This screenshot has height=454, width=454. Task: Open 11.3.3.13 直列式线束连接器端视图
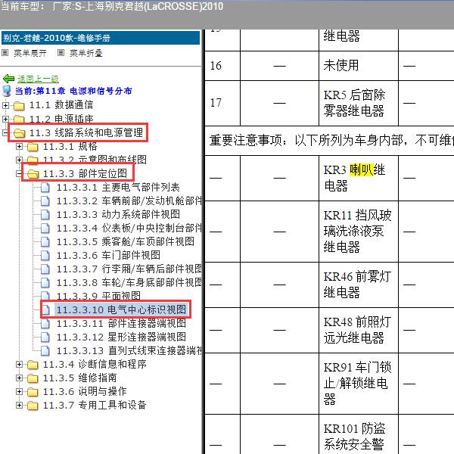click(129, 350)
